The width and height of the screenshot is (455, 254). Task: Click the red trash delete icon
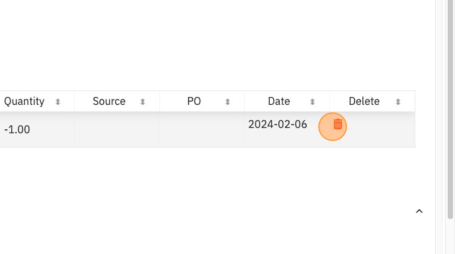pos(337,124)
